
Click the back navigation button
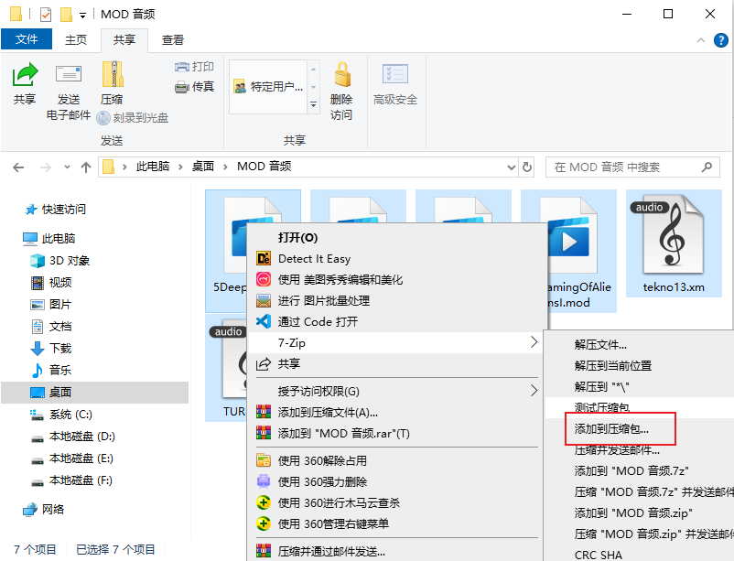click(x=20, y=167)
